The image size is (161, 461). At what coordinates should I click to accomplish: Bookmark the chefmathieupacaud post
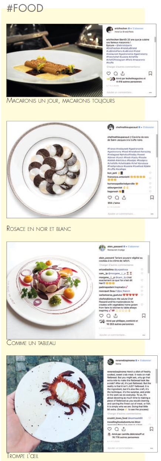(x=152, y=198)
